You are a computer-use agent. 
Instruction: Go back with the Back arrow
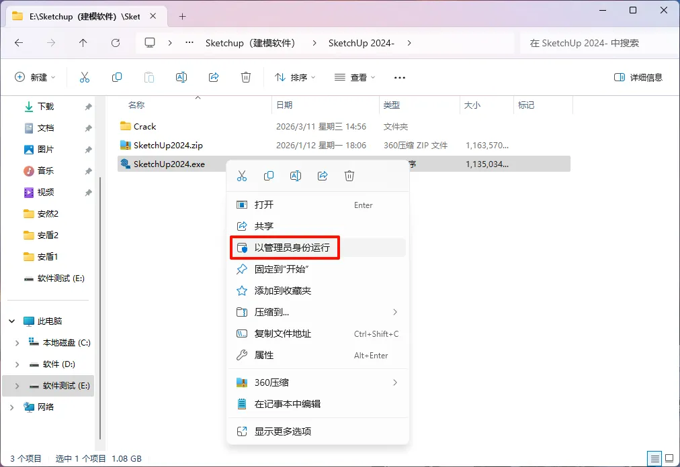pos(19,43)
